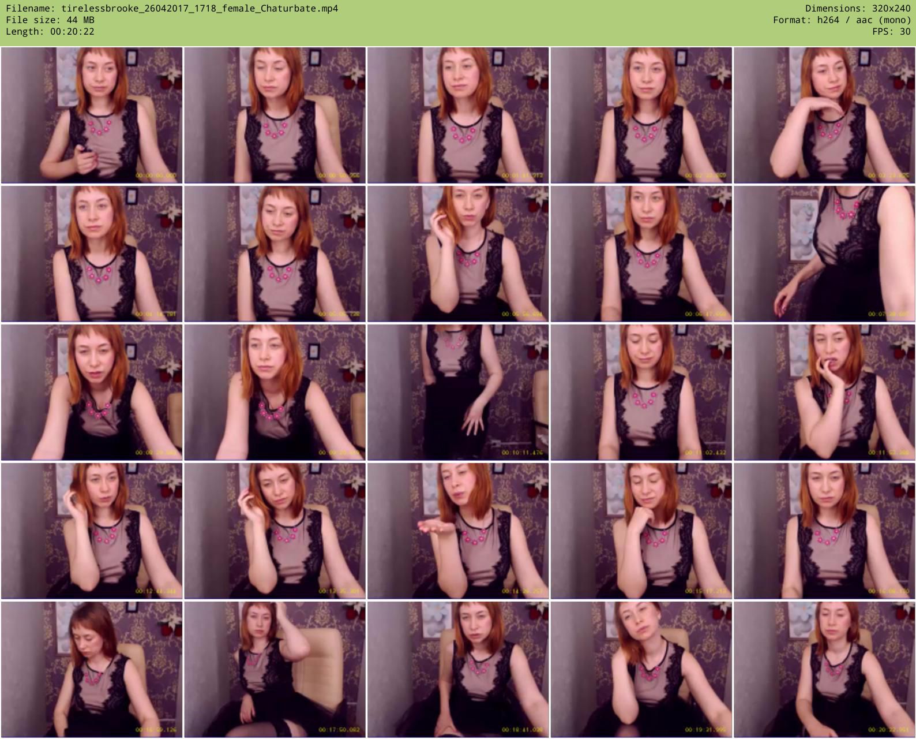Click the final frame stamped 00:20:22
Screen dimensions: 916x739
(x=824, y=670)
